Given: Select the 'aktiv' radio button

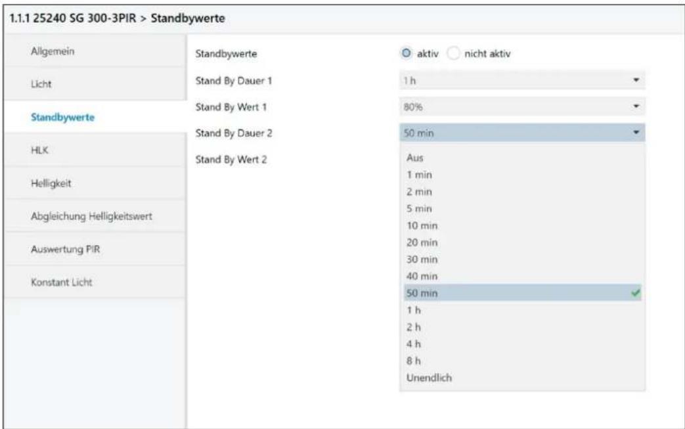Looking at the screenshot, I should (x=407, y=53).
